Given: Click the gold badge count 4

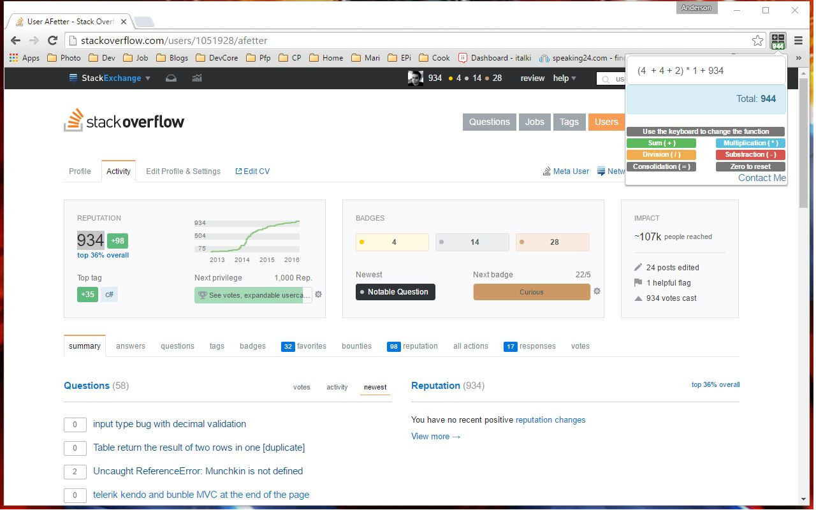Looking at the screenshot, I should coord(392,242).
